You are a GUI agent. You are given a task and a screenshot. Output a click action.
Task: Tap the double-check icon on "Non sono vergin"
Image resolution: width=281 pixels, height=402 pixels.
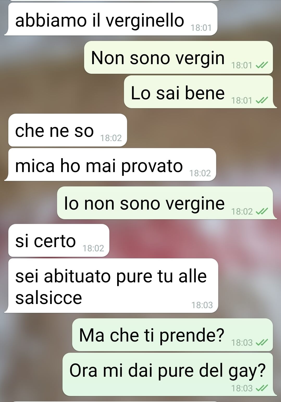click(x=261, y=65)
